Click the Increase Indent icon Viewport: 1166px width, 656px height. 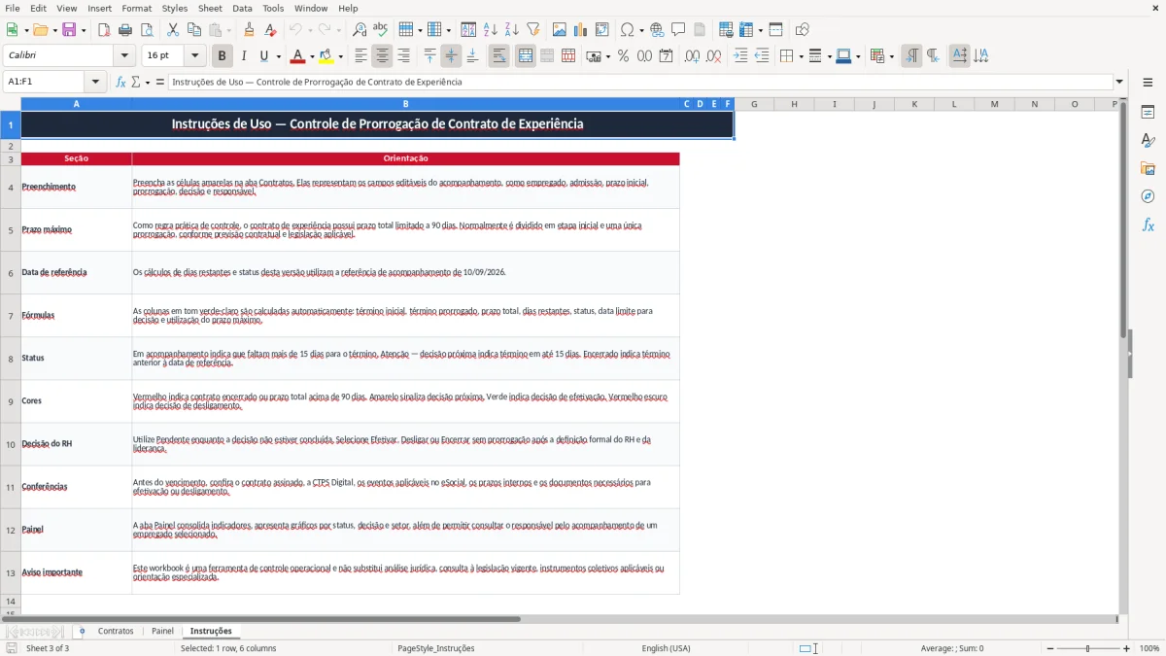[740, 56]
